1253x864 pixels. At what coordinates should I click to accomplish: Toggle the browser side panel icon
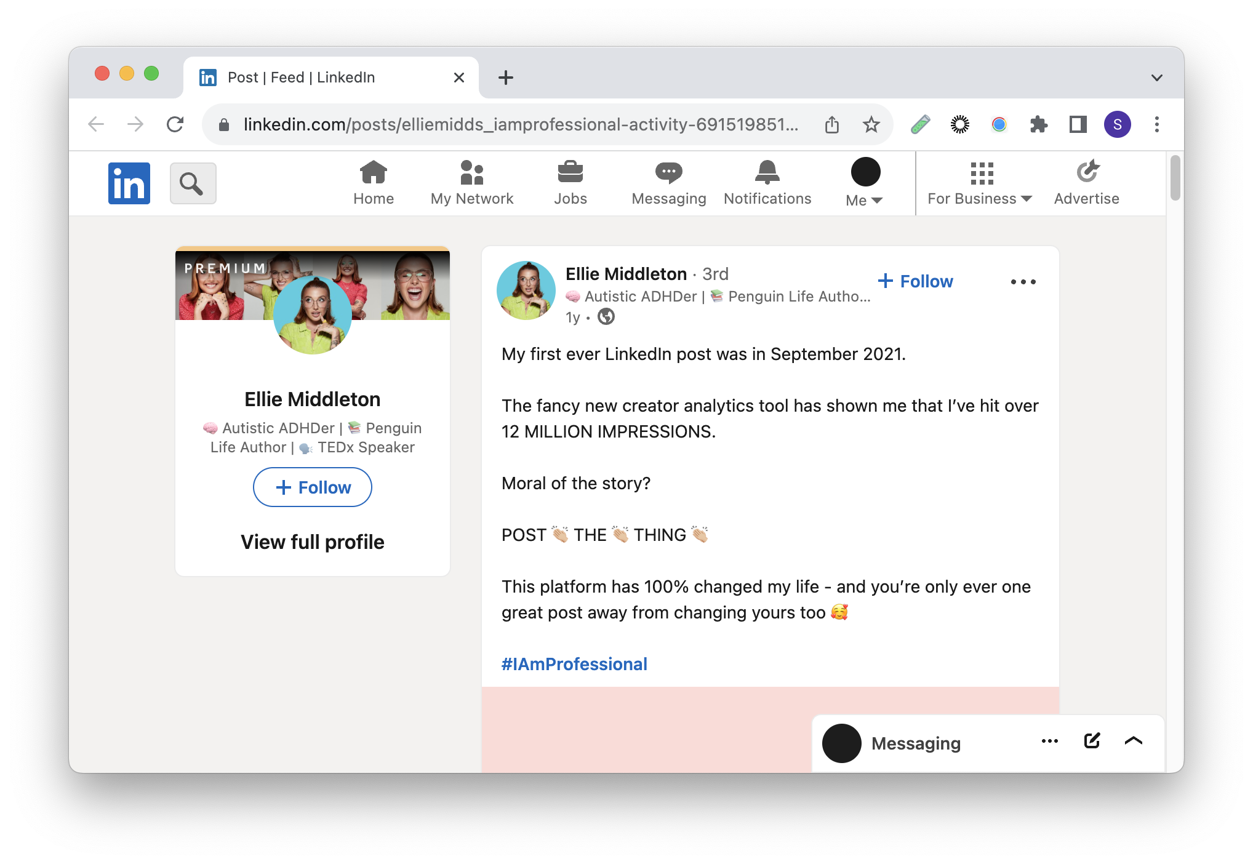point(1078,125)
